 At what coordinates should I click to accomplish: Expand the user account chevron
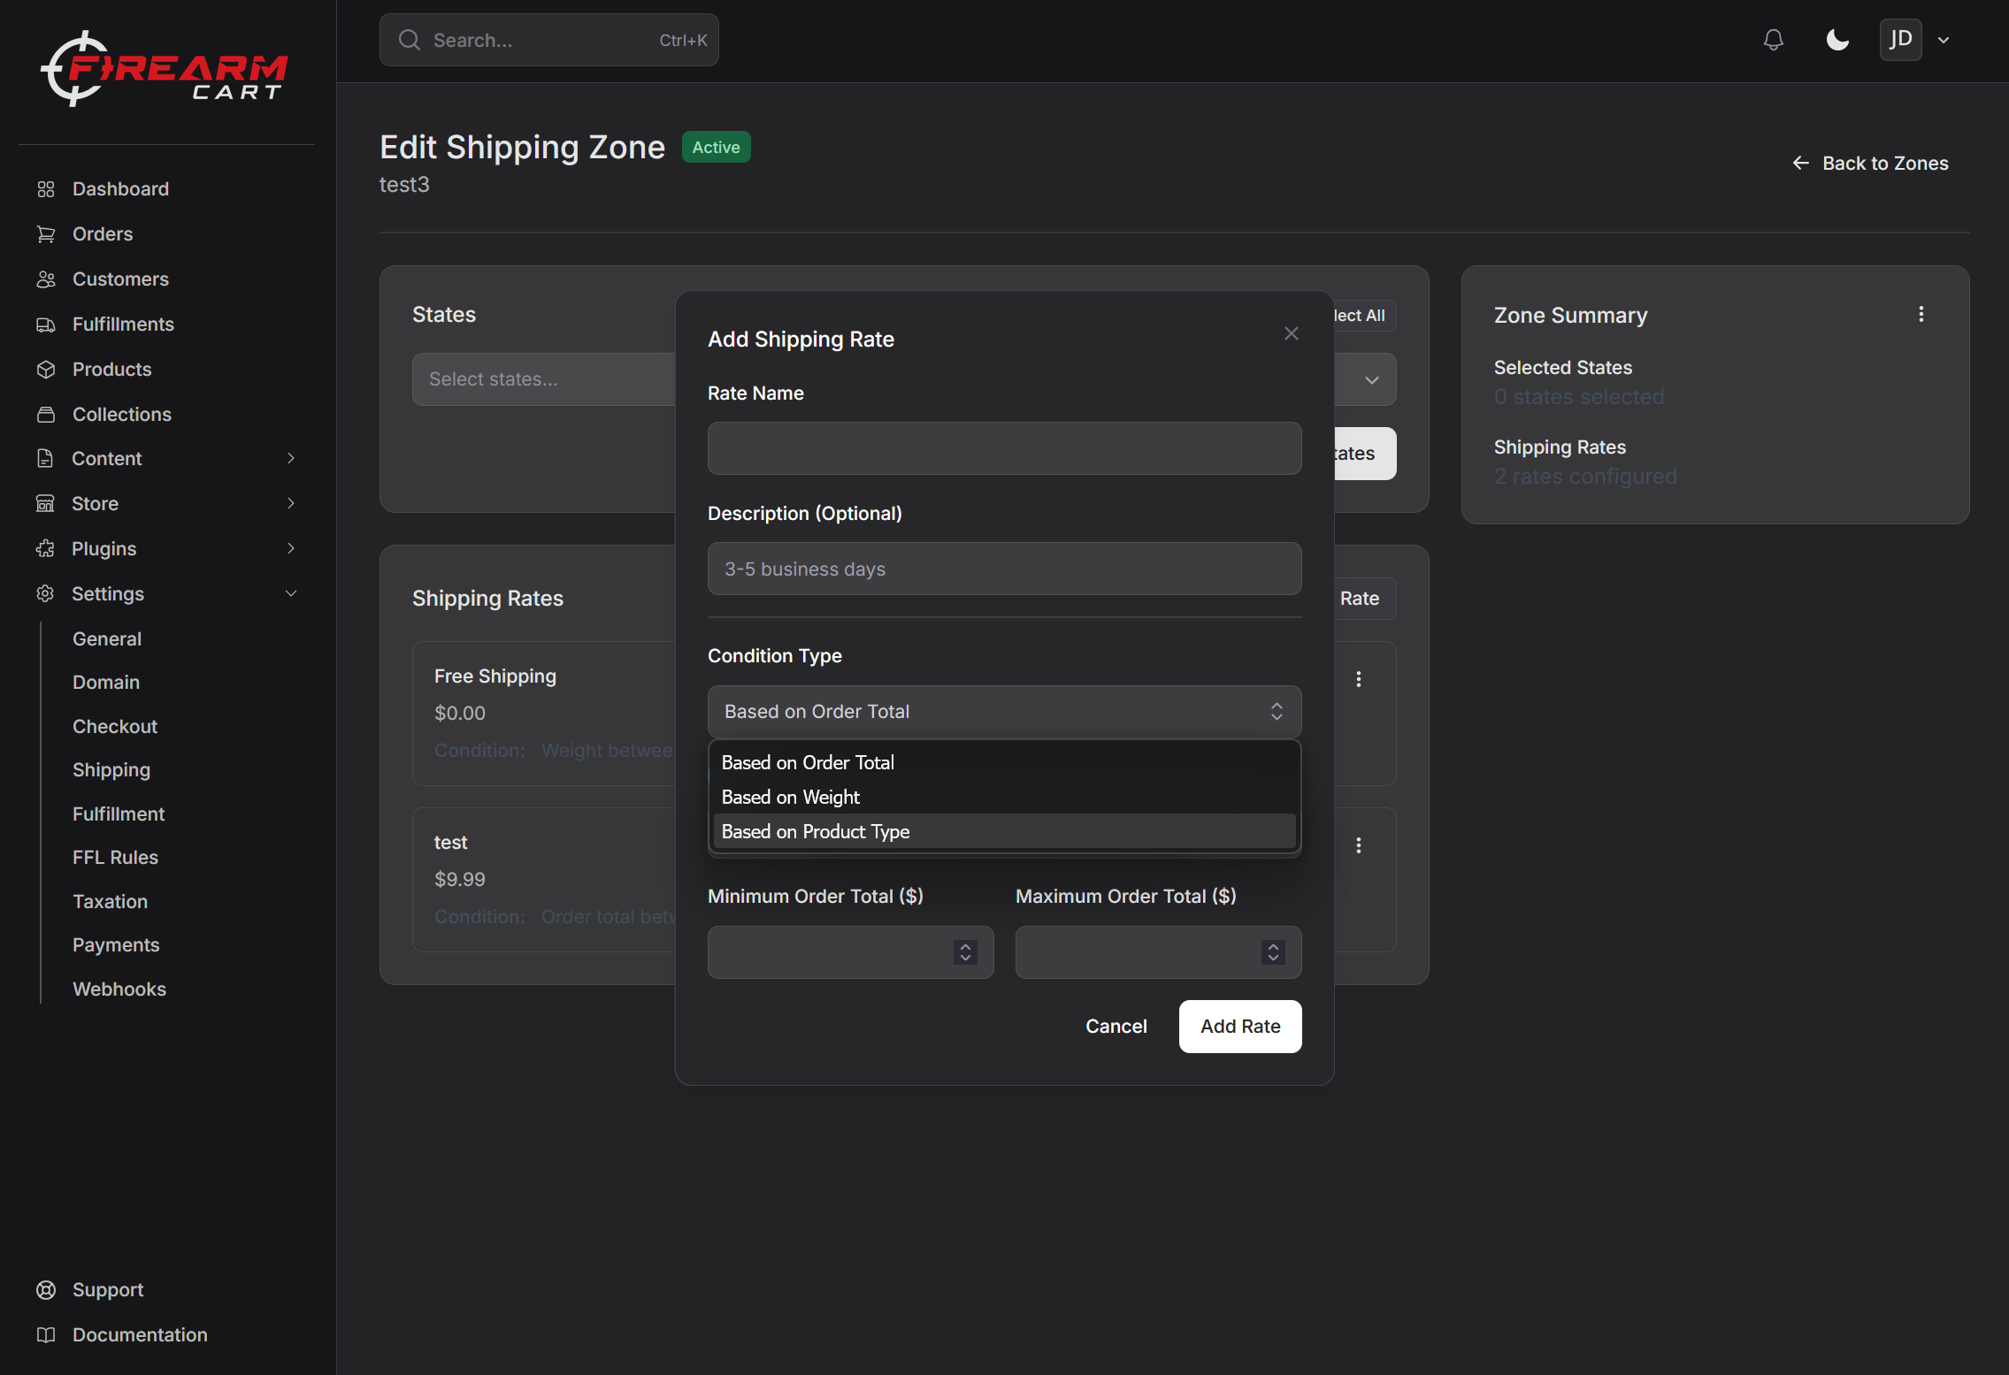point(1944,41)
